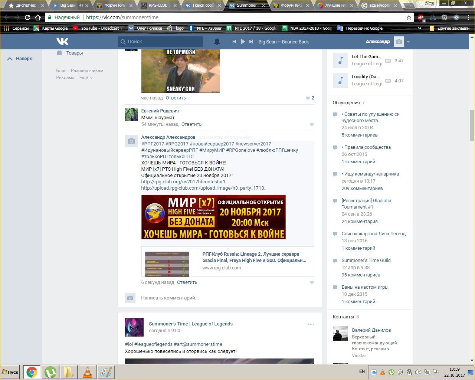Screen dimensions: 475x380
Task: Play the Big Sean track
Action: 243,42
